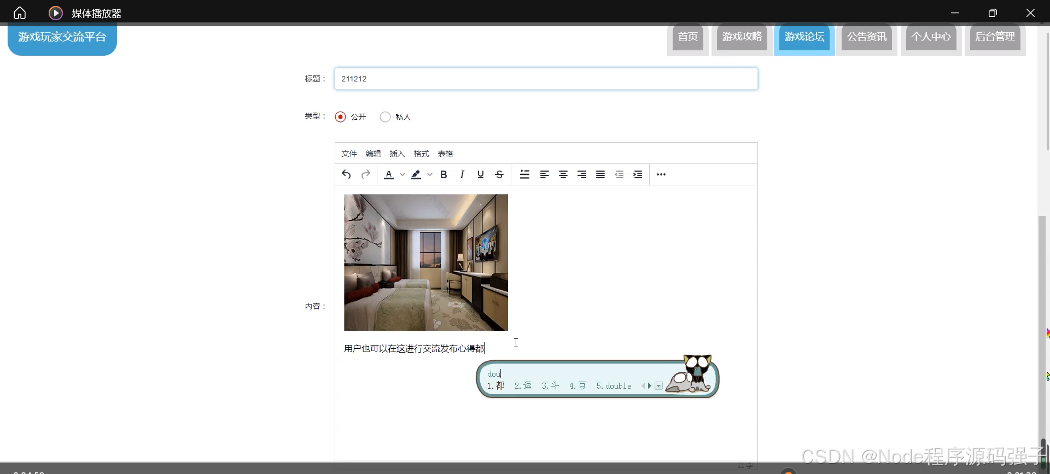
Task: Open the 格式 editor menu
Action: pos(421,154)
